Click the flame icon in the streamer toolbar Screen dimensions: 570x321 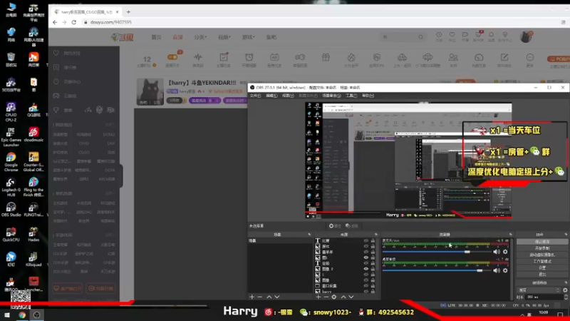[x=351, y=57]
